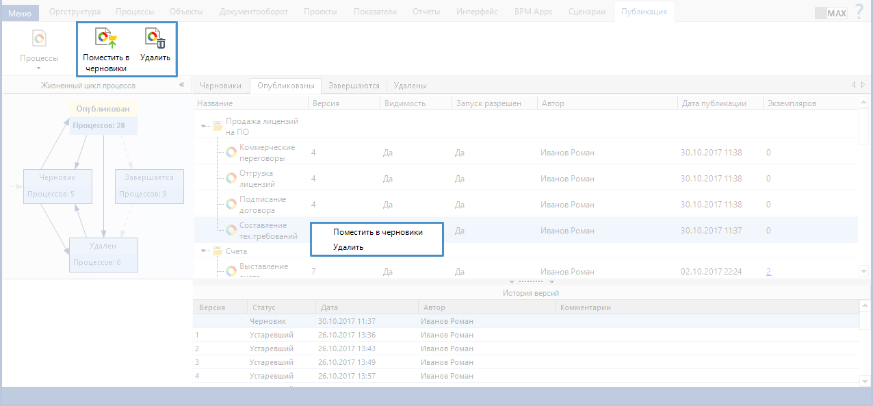Select the 'Отгрузка лицензий' process icon
873x406 pixels.
(231, 179)
